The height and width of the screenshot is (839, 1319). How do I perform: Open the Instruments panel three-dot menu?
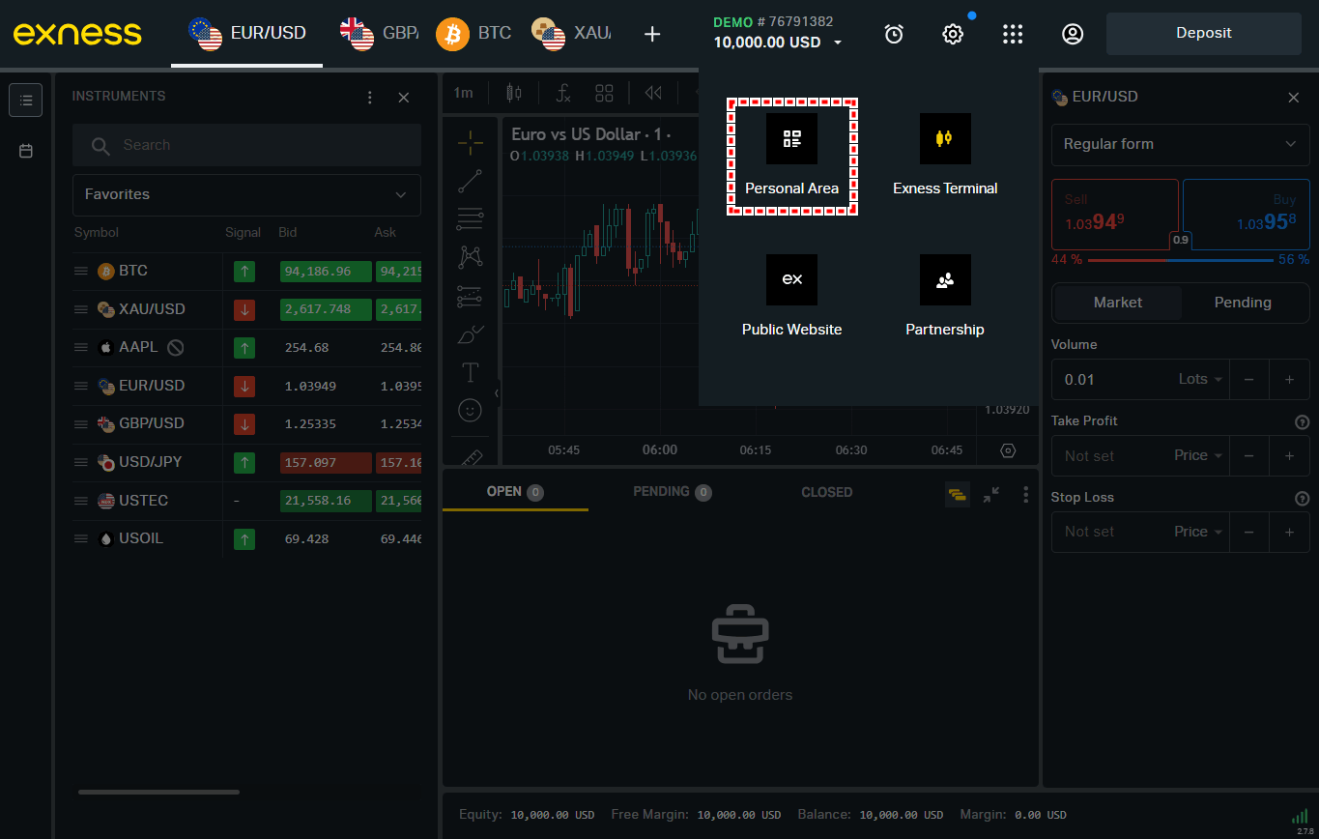click(369, 98)
